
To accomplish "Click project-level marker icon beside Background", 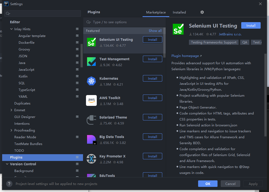I will coord(77,171).
